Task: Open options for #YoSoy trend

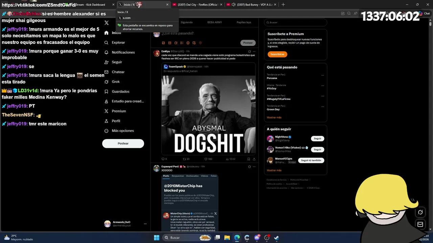Action: pos(323,86)
